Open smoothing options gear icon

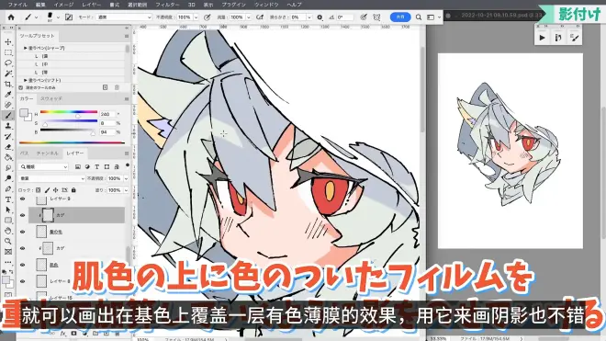click(x=320, y=17)
